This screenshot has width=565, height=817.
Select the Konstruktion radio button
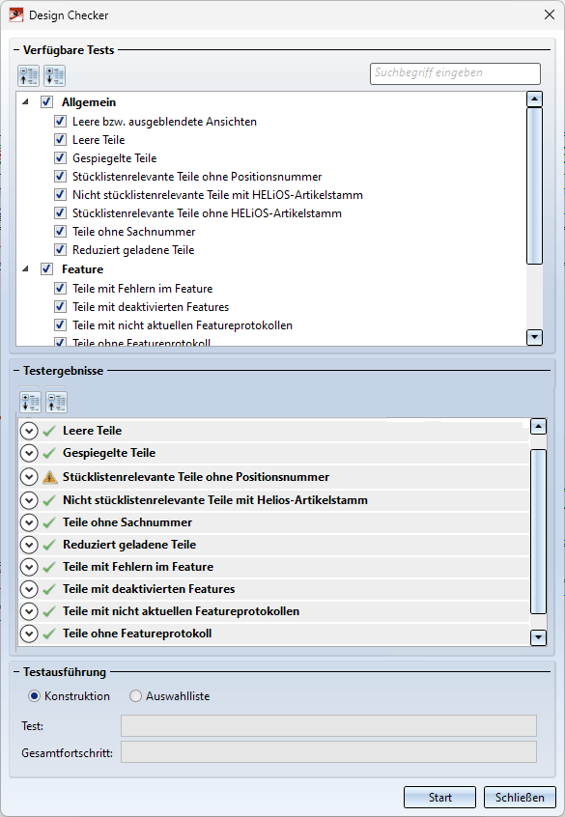35,696
